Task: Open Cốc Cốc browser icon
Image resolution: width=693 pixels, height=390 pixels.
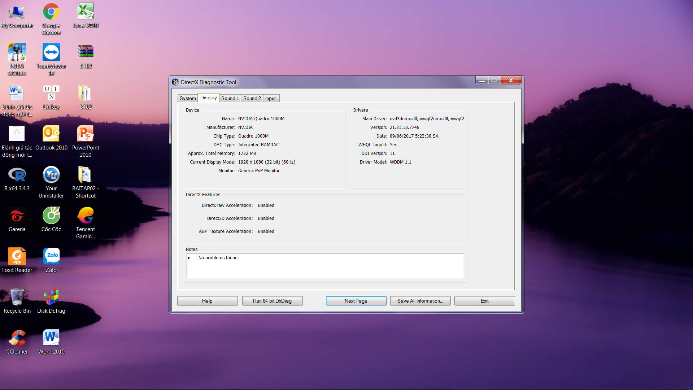Action: pyautogui.click(x=51, y=219)
